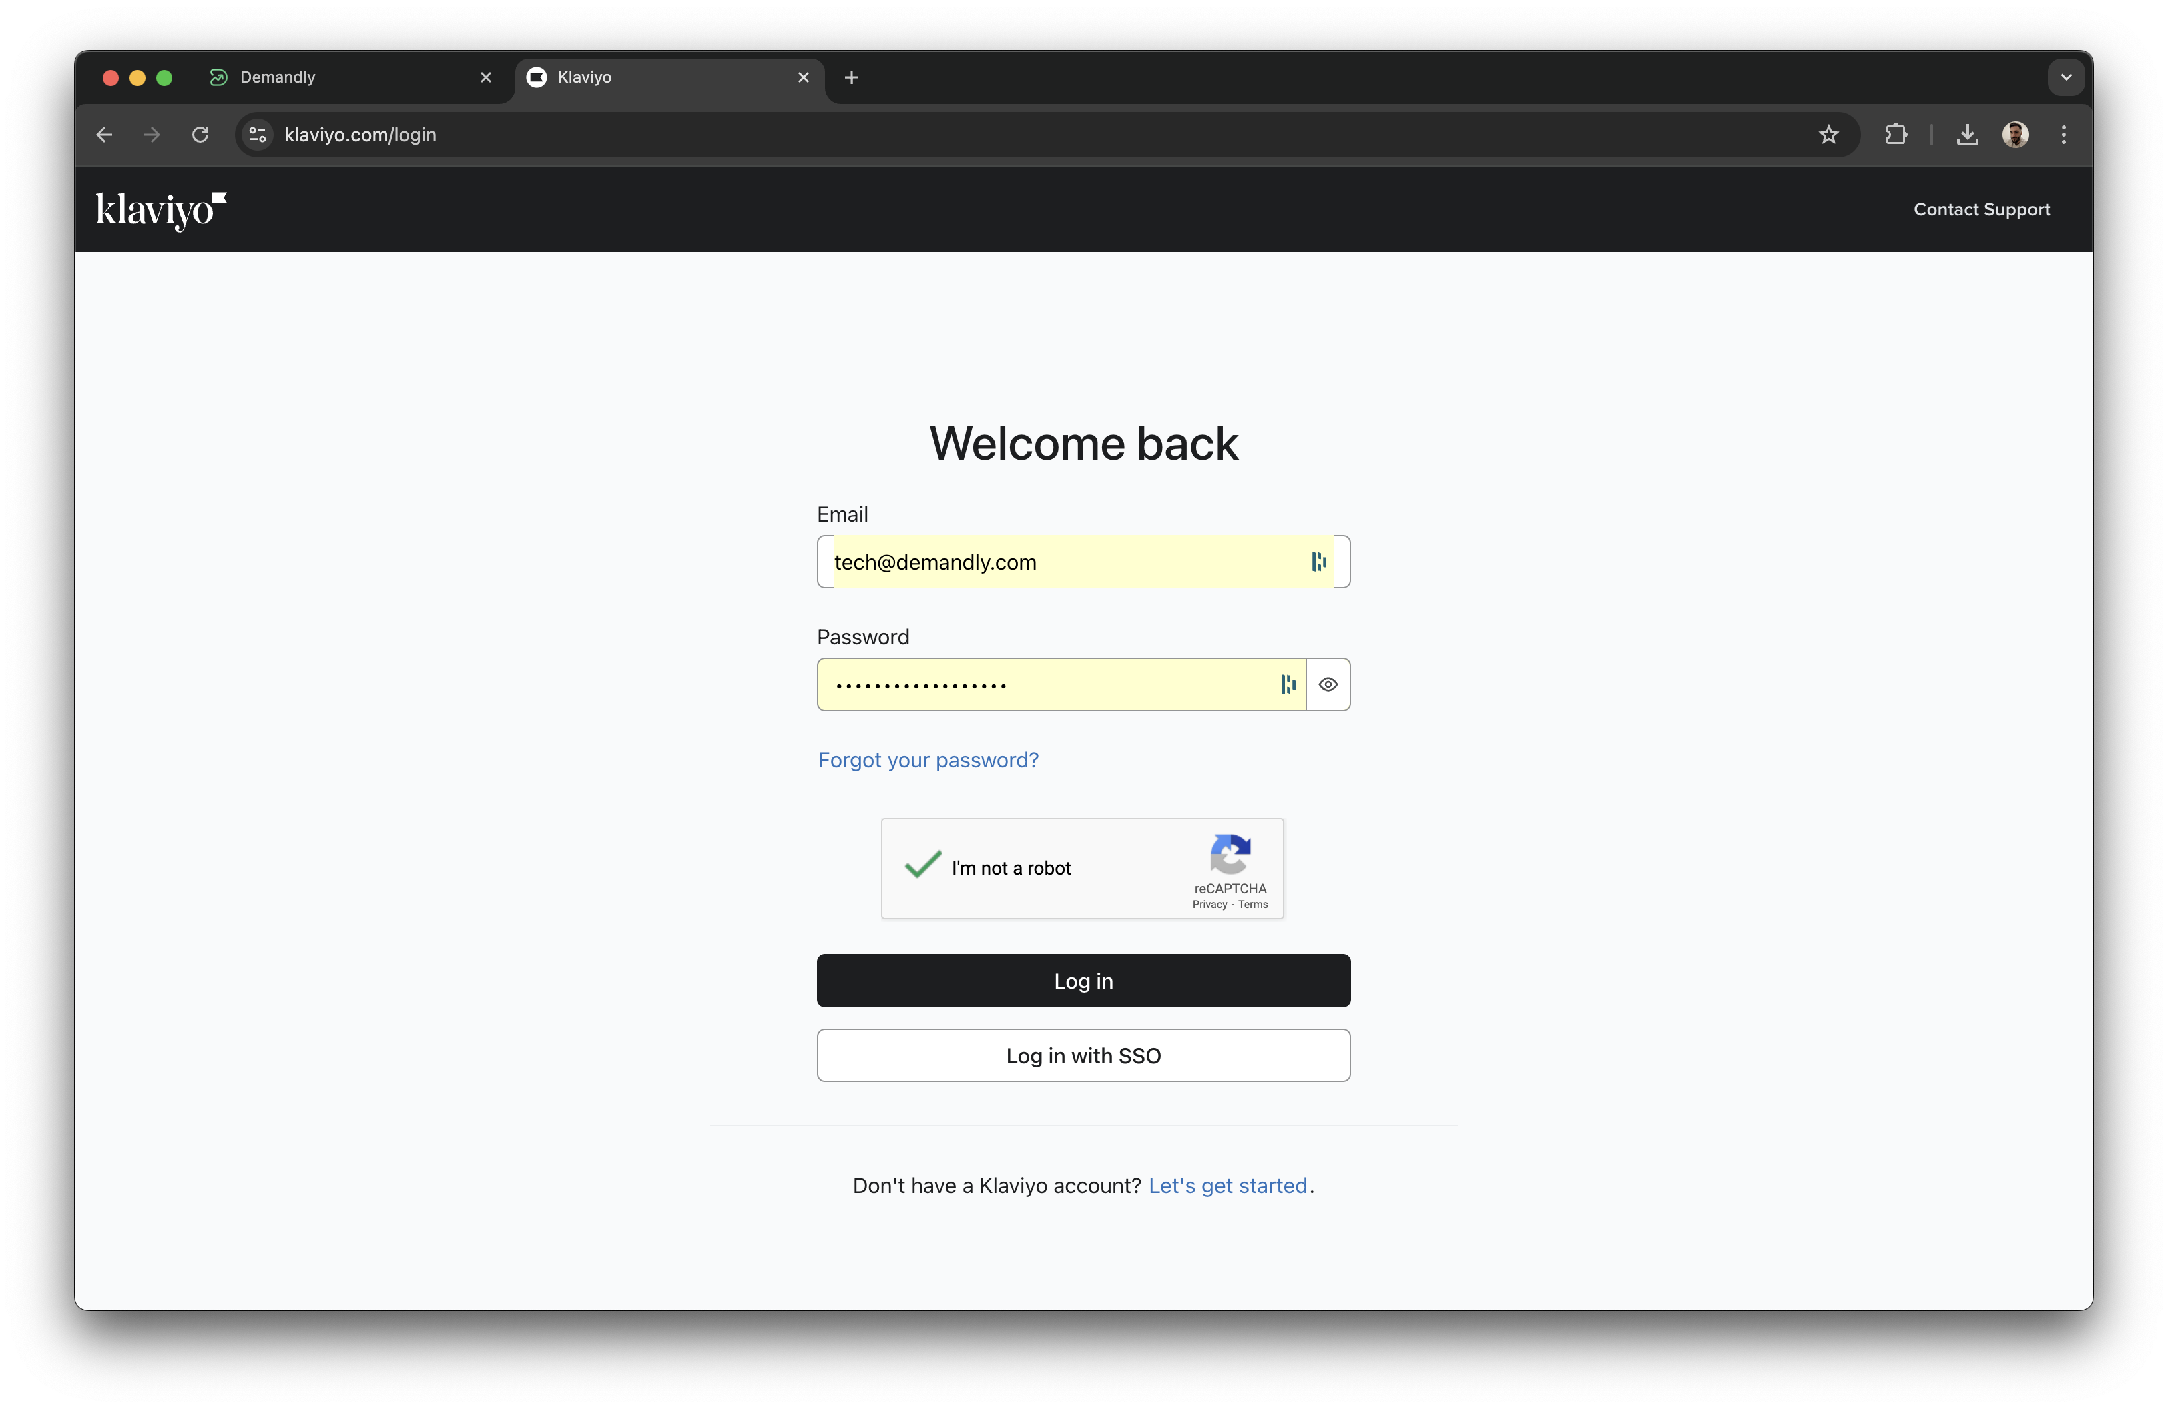Click the Klaviyo logo in the header

[x=160, y=210]
